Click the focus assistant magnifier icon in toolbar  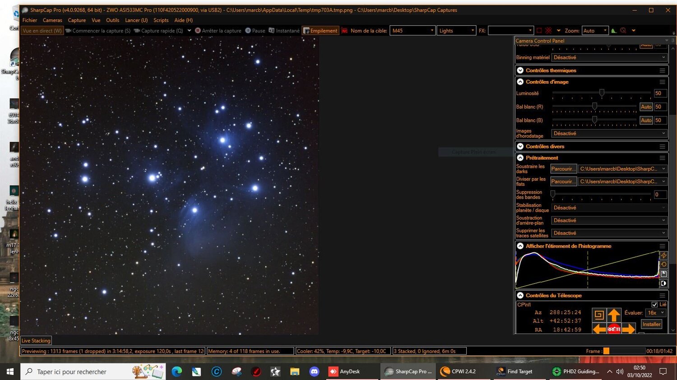point(623,31)
